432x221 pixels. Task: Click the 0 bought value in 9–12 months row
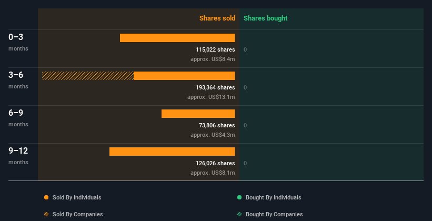click(x=245, y=164)
